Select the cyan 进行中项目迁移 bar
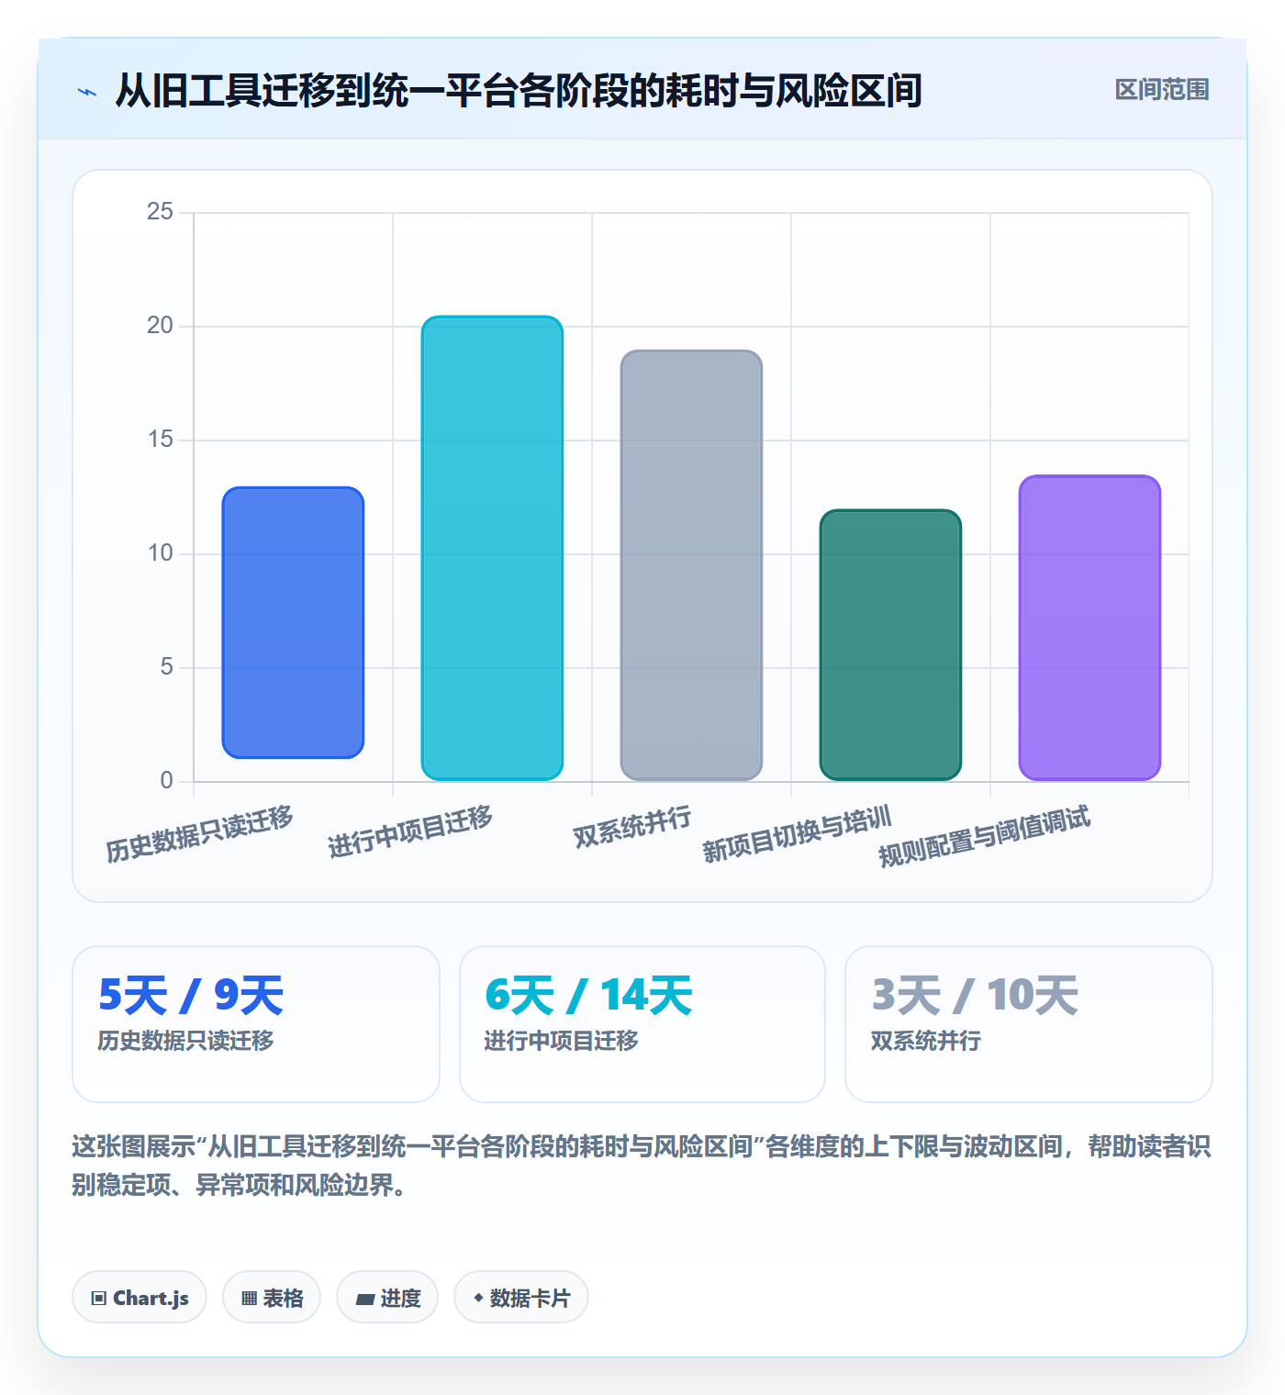Viewport: 1285px width, 1395px height. (x=492, y=548)
